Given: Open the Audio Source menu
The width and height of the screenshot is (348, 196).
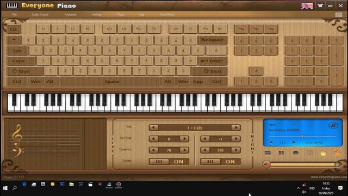Looking at the screenshot, I should click(x=40, y=15).
